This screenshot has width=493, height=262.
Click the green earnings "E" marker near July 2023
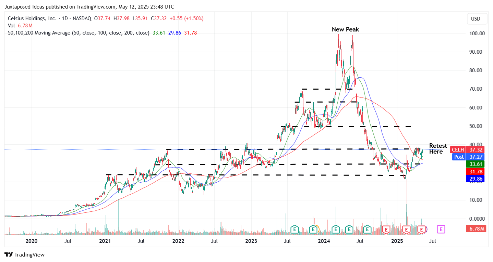pyautogui.click(x=295, y=230)
